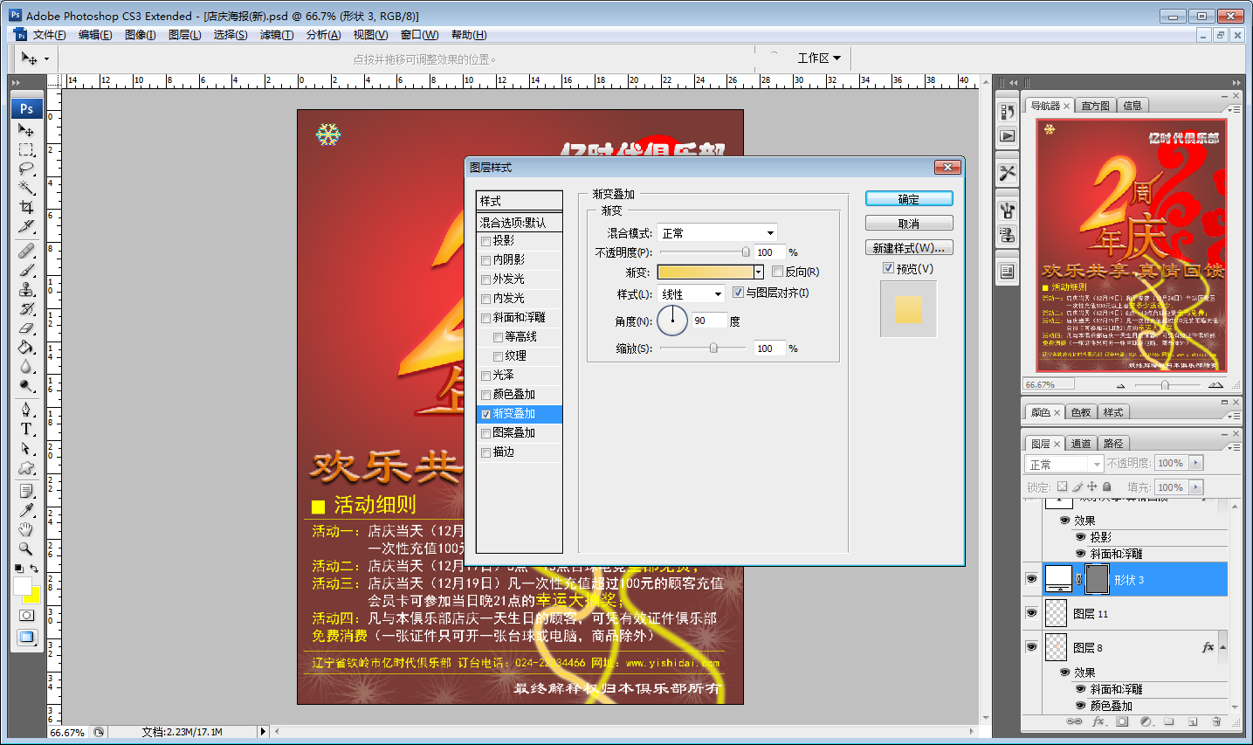The image size is (1253, 745).
Task: Enable the 斜面和浮雕 style checkbox
Action: tap(485, 318)
